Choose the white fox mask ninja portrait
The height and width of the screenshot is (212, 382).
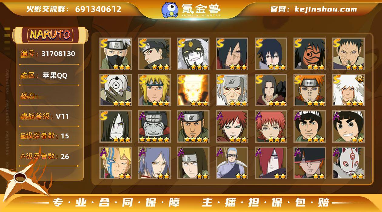pos(348,163)
